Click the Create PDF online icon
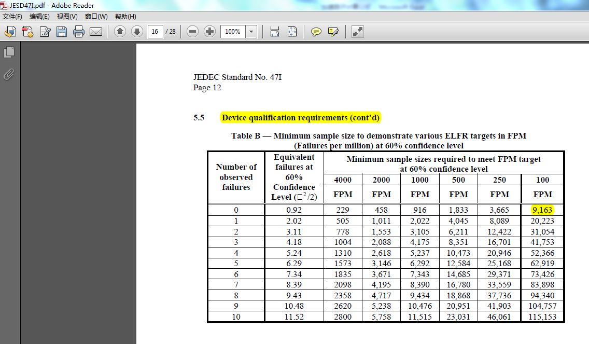This screenshot has width=589, height=344. pyautogui.click(x=27, y=32)
